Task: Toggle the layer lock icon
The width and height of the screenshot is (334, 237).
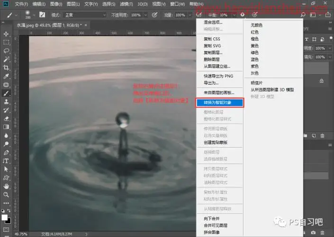Action: pos(321,81)
